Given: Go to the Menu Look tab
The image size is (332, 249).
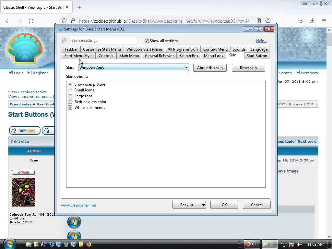Looking at the screenshot, I should 214,56.
